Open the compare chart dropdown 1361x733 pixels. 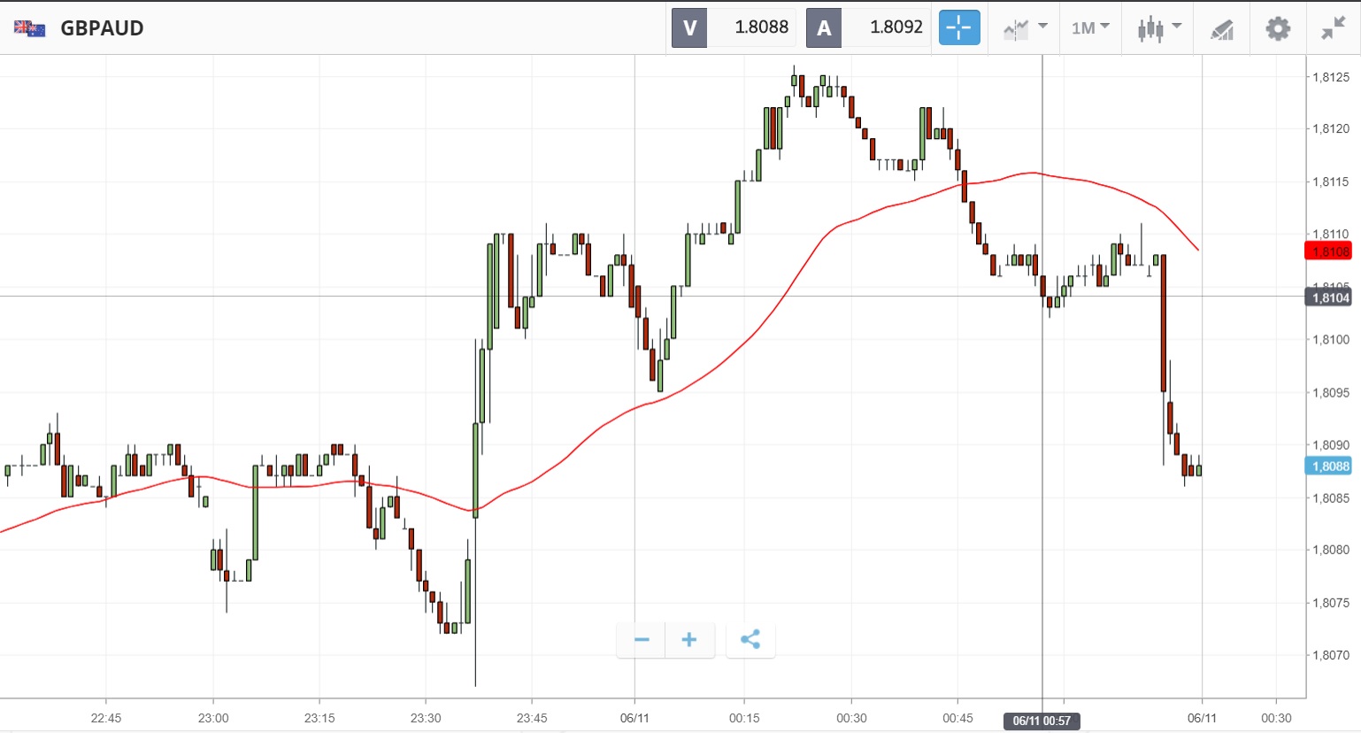[1025, 28]
